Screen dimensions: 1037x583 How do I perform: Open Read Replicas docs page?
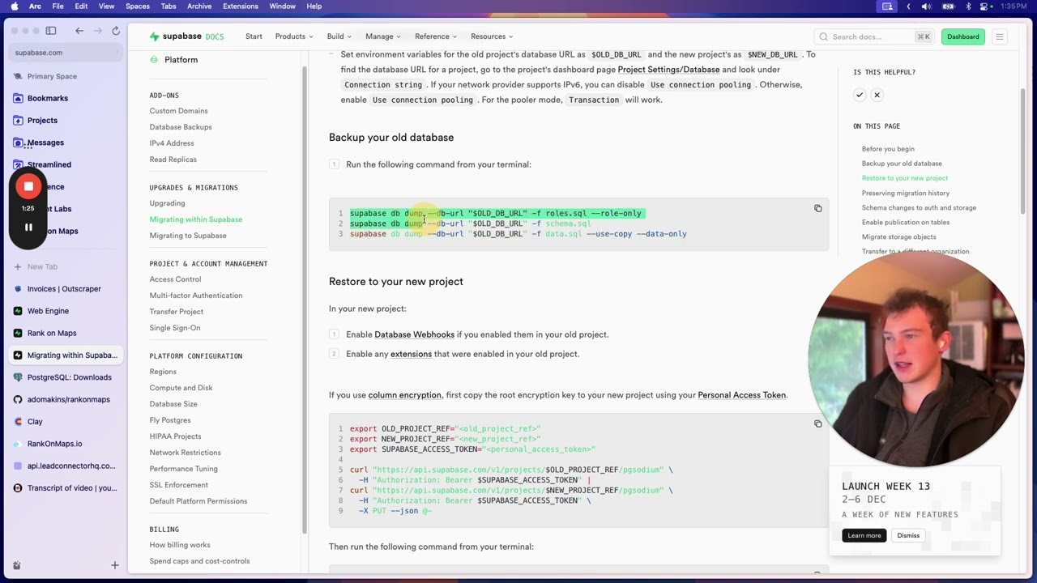pyautogui.click(x=173, y=160)
